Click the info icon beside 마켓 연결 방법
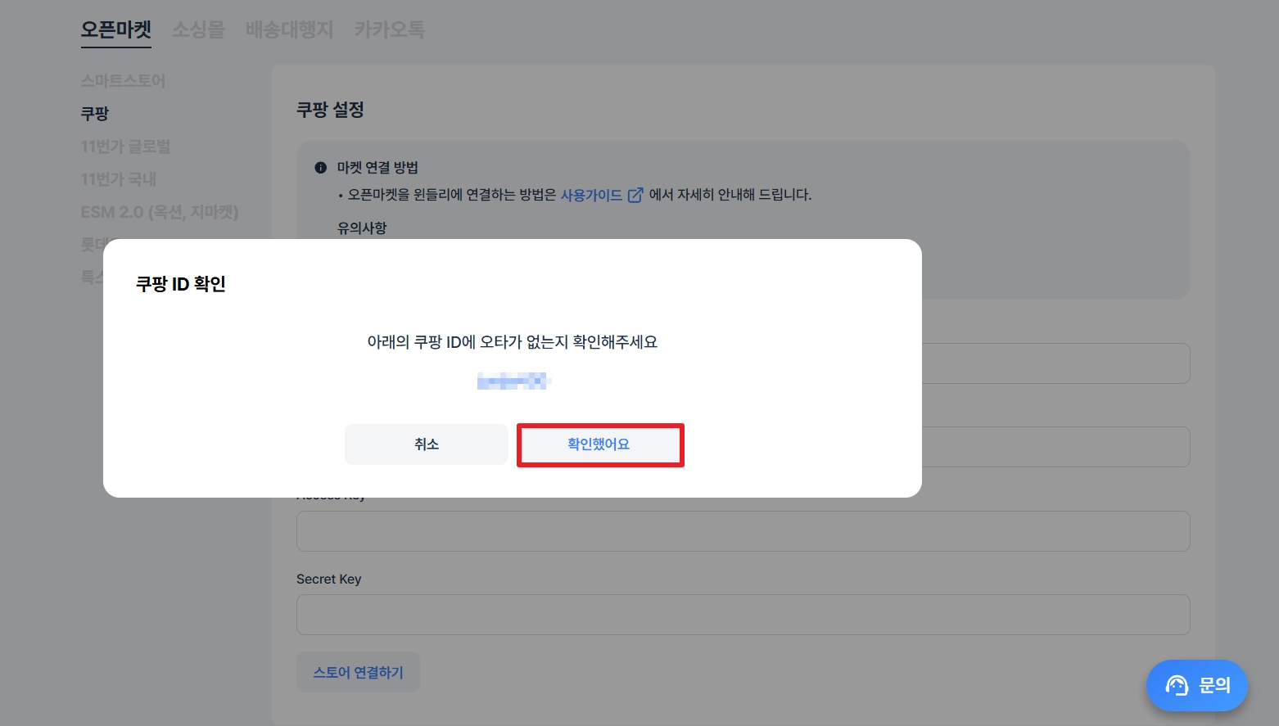1279x726 pixels. pos(321,168)
